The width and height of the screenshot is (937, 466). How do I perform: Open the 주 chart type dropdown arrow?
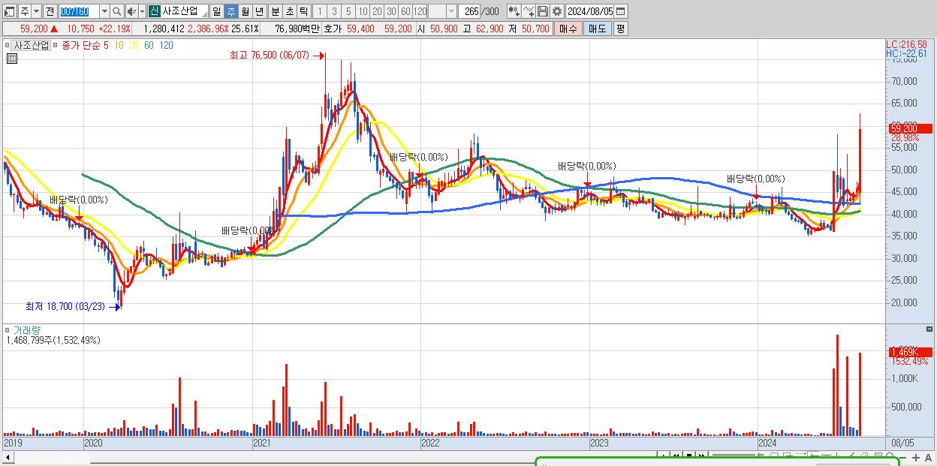(x=37, y=11)
